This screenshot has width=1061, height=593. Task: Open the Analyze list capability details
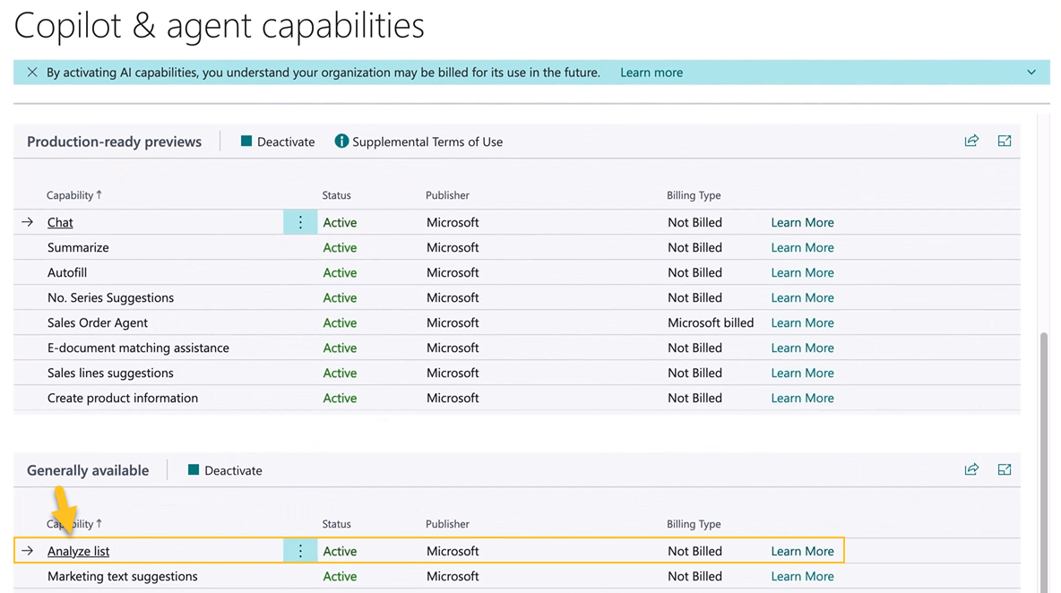78,550
